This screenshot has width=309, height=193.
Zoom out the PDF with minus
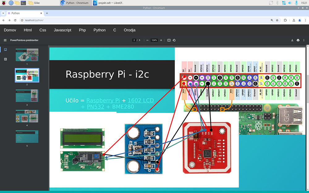click(x=147, y=40)
